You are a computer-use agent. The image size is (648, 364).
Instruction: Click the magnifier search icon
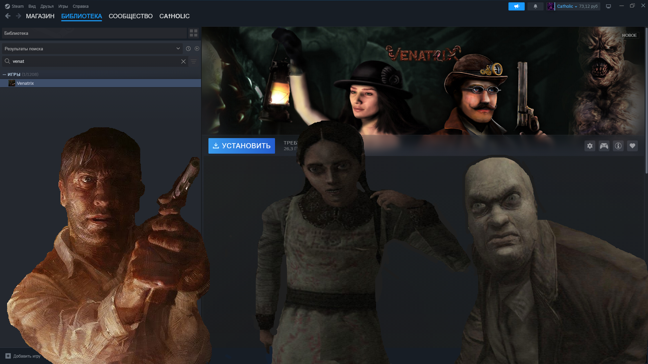[x=7, y=61]
